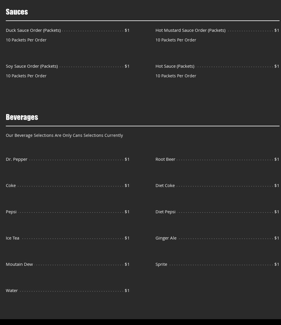The image size is (281, 325).
Task: Choose Soy Sauce Order (Packets)
Action: click(32, 66)
